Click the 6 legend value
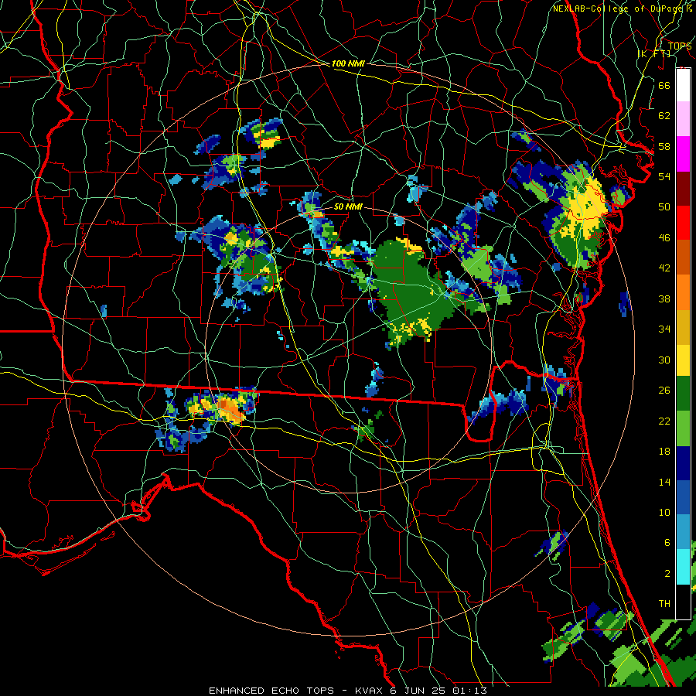The image size is (696, 696). [x=667, y=543]
